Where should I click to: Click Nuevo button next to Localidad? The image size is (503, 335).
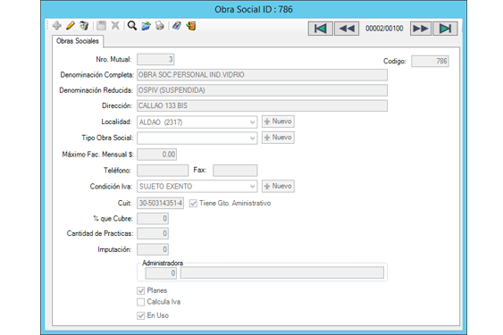278,121
